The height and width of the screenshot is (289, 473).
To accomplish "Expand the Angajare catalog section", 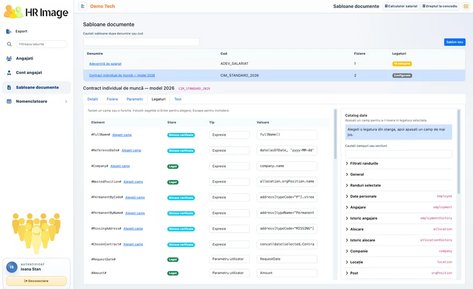I will point(398,208).
